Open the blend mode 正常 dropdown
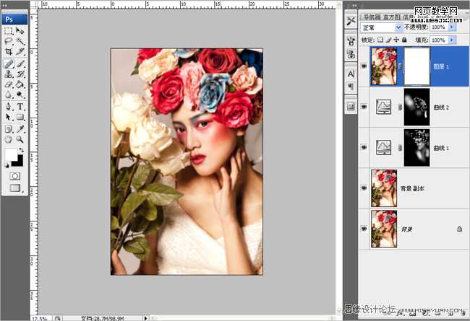470x321 pixels. click(x=381, y=27)
